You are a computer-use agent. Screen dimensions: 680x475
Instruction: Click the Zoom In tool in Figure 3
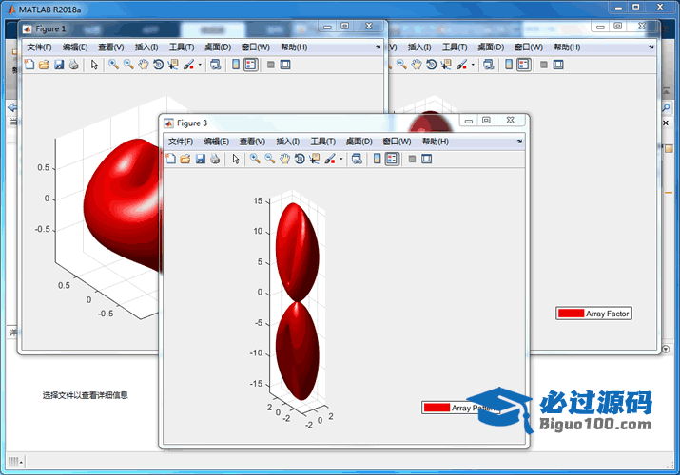pyautogui.click(x=255, y=160)
